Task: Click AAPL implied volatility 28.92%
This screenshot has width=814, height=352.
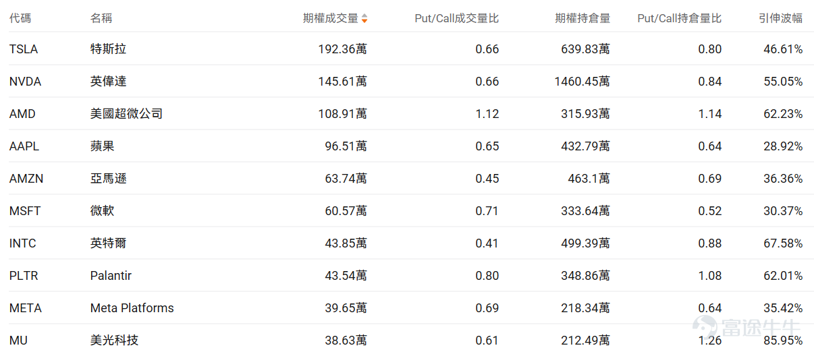Action: pyautogui.click(x=784, y=146)
